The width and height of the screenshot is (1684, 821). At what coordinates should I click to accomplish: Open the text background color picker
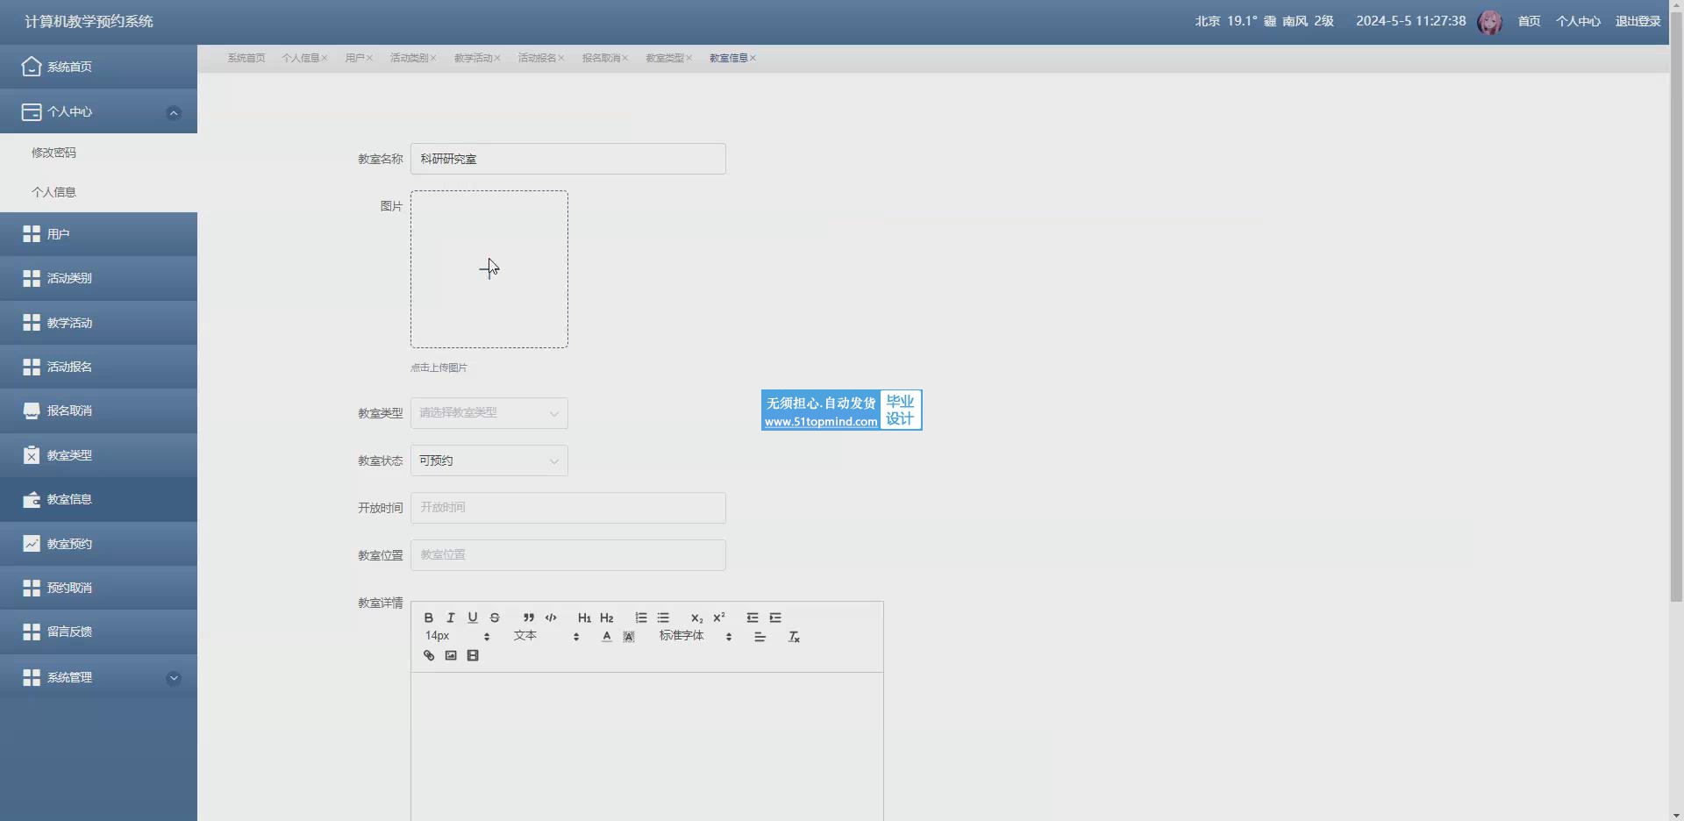(629, 637)
